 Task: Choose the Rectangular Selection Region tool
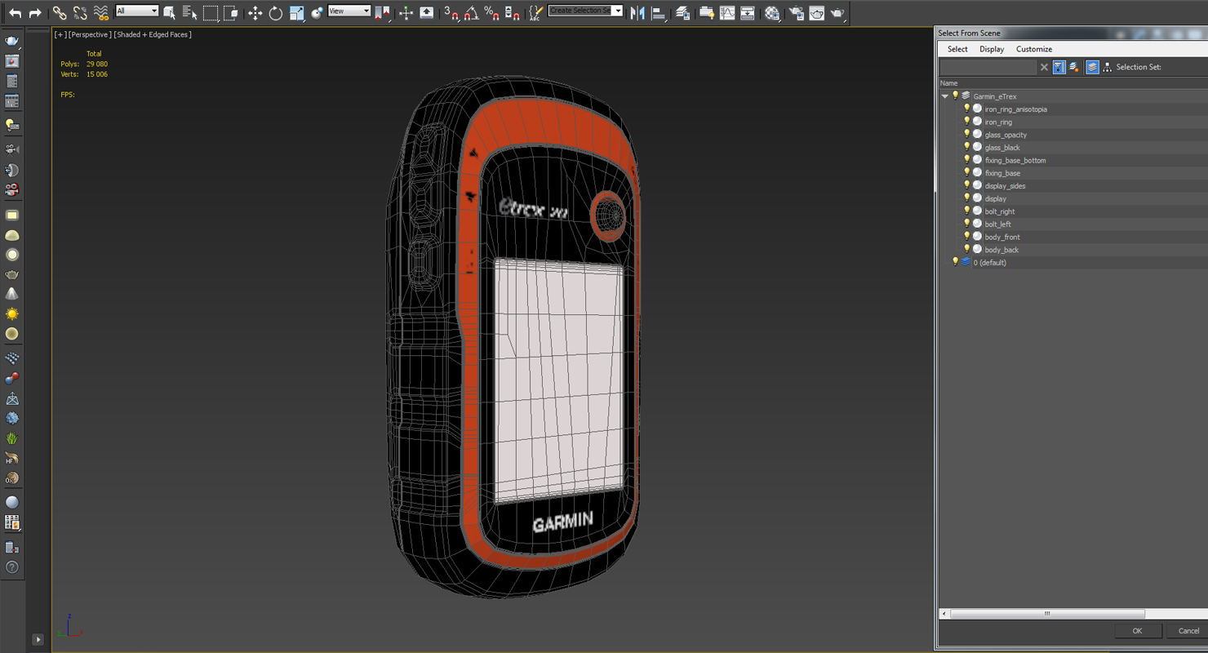click(x=211, y=13)
